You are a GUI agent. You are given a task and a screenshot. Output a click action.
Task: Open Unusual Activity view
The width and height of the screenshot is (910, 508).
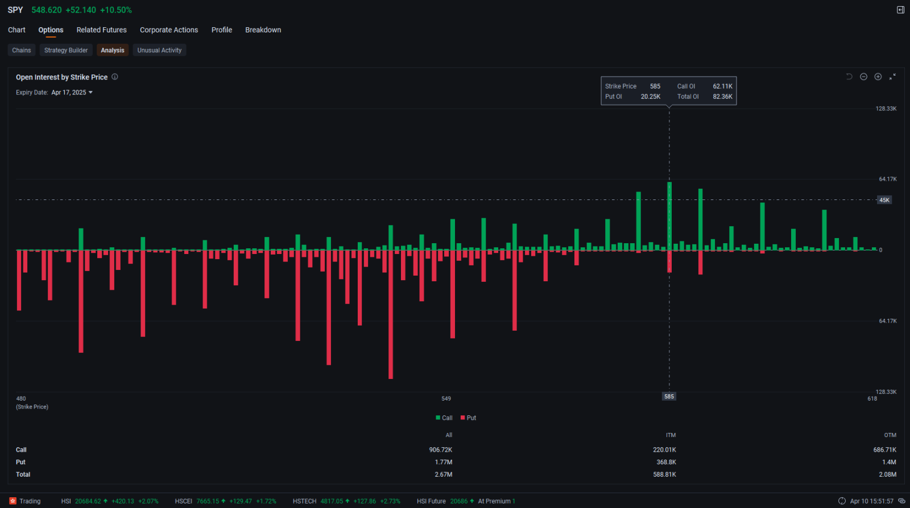(159, 50)
